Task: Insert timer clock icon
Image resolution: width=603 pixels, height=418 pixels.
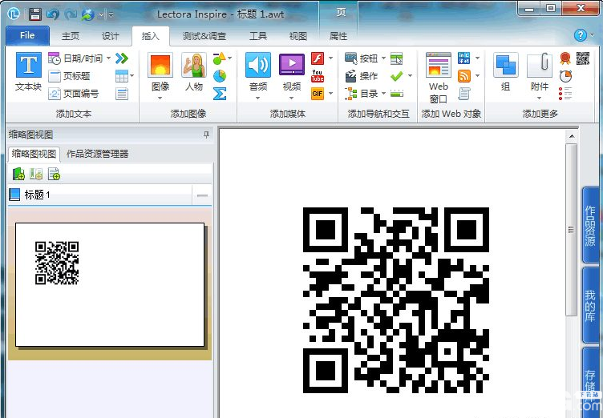Action: click(565, 76)
